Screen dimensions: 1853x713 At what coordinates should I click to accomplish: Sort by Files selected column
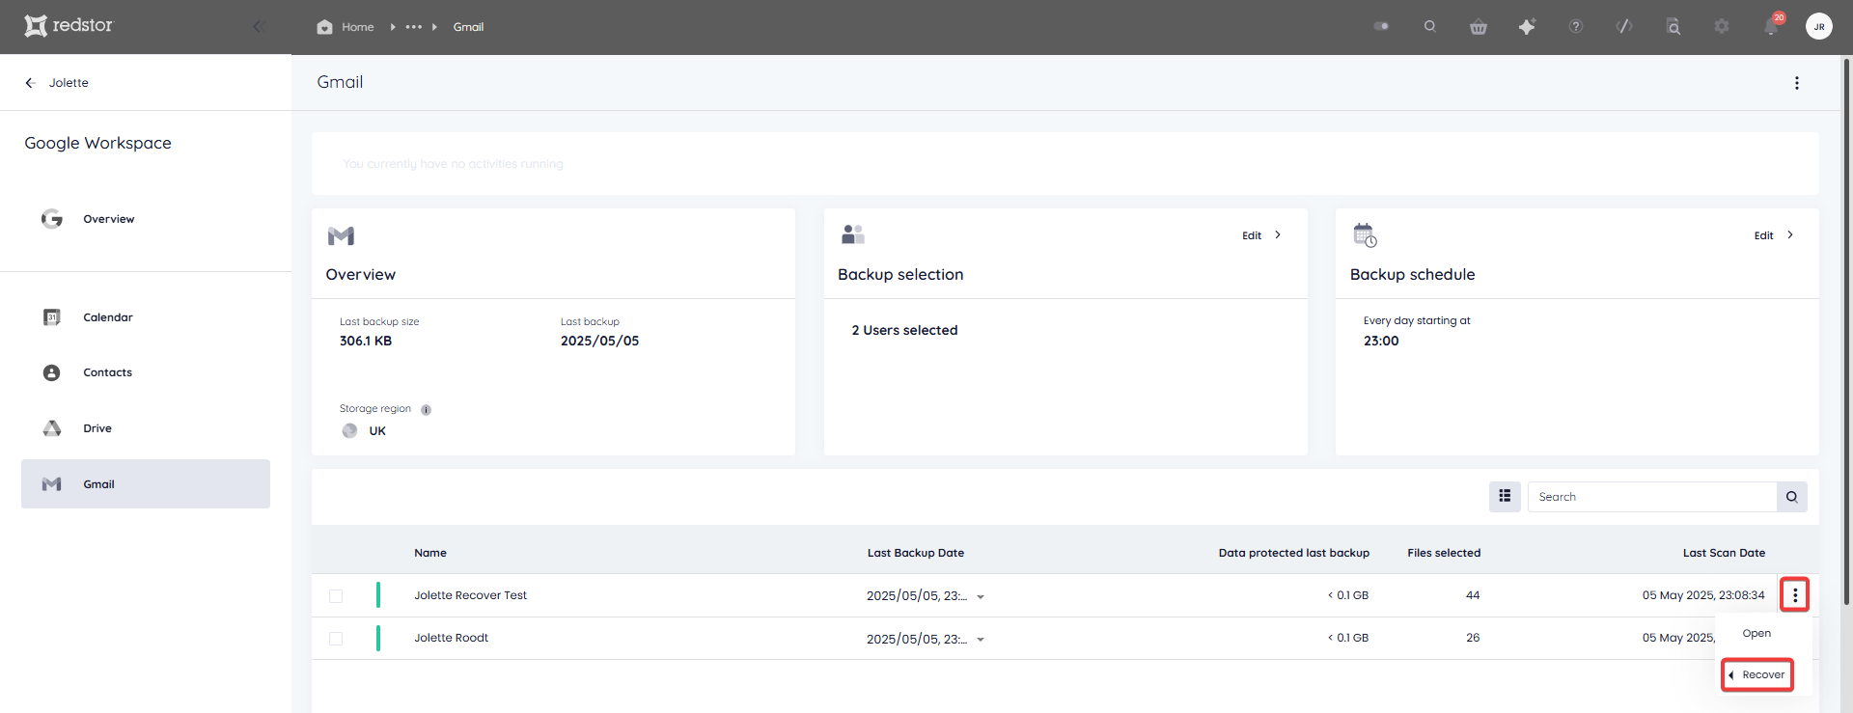click(x=1444, y=553)
